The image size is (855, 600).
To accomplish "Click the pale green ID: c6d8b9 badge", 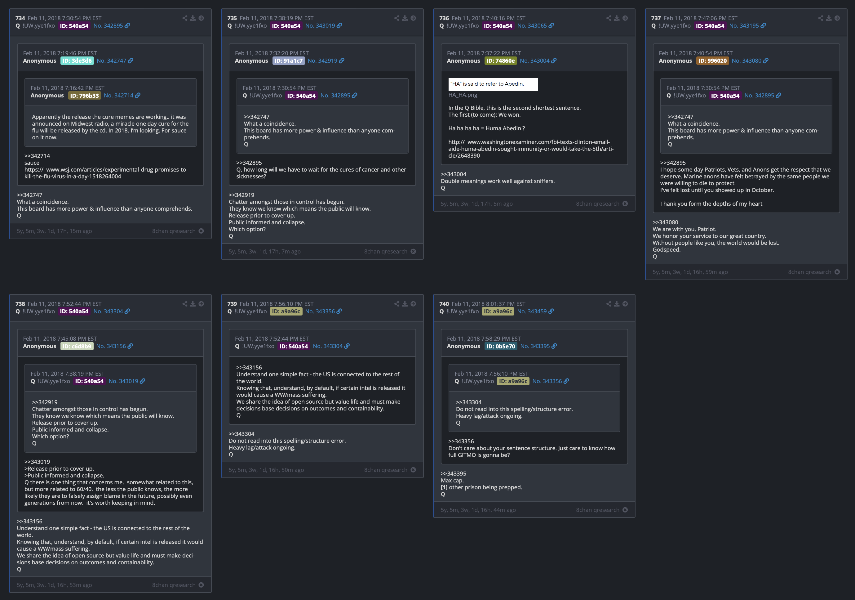I will (77, 346).
